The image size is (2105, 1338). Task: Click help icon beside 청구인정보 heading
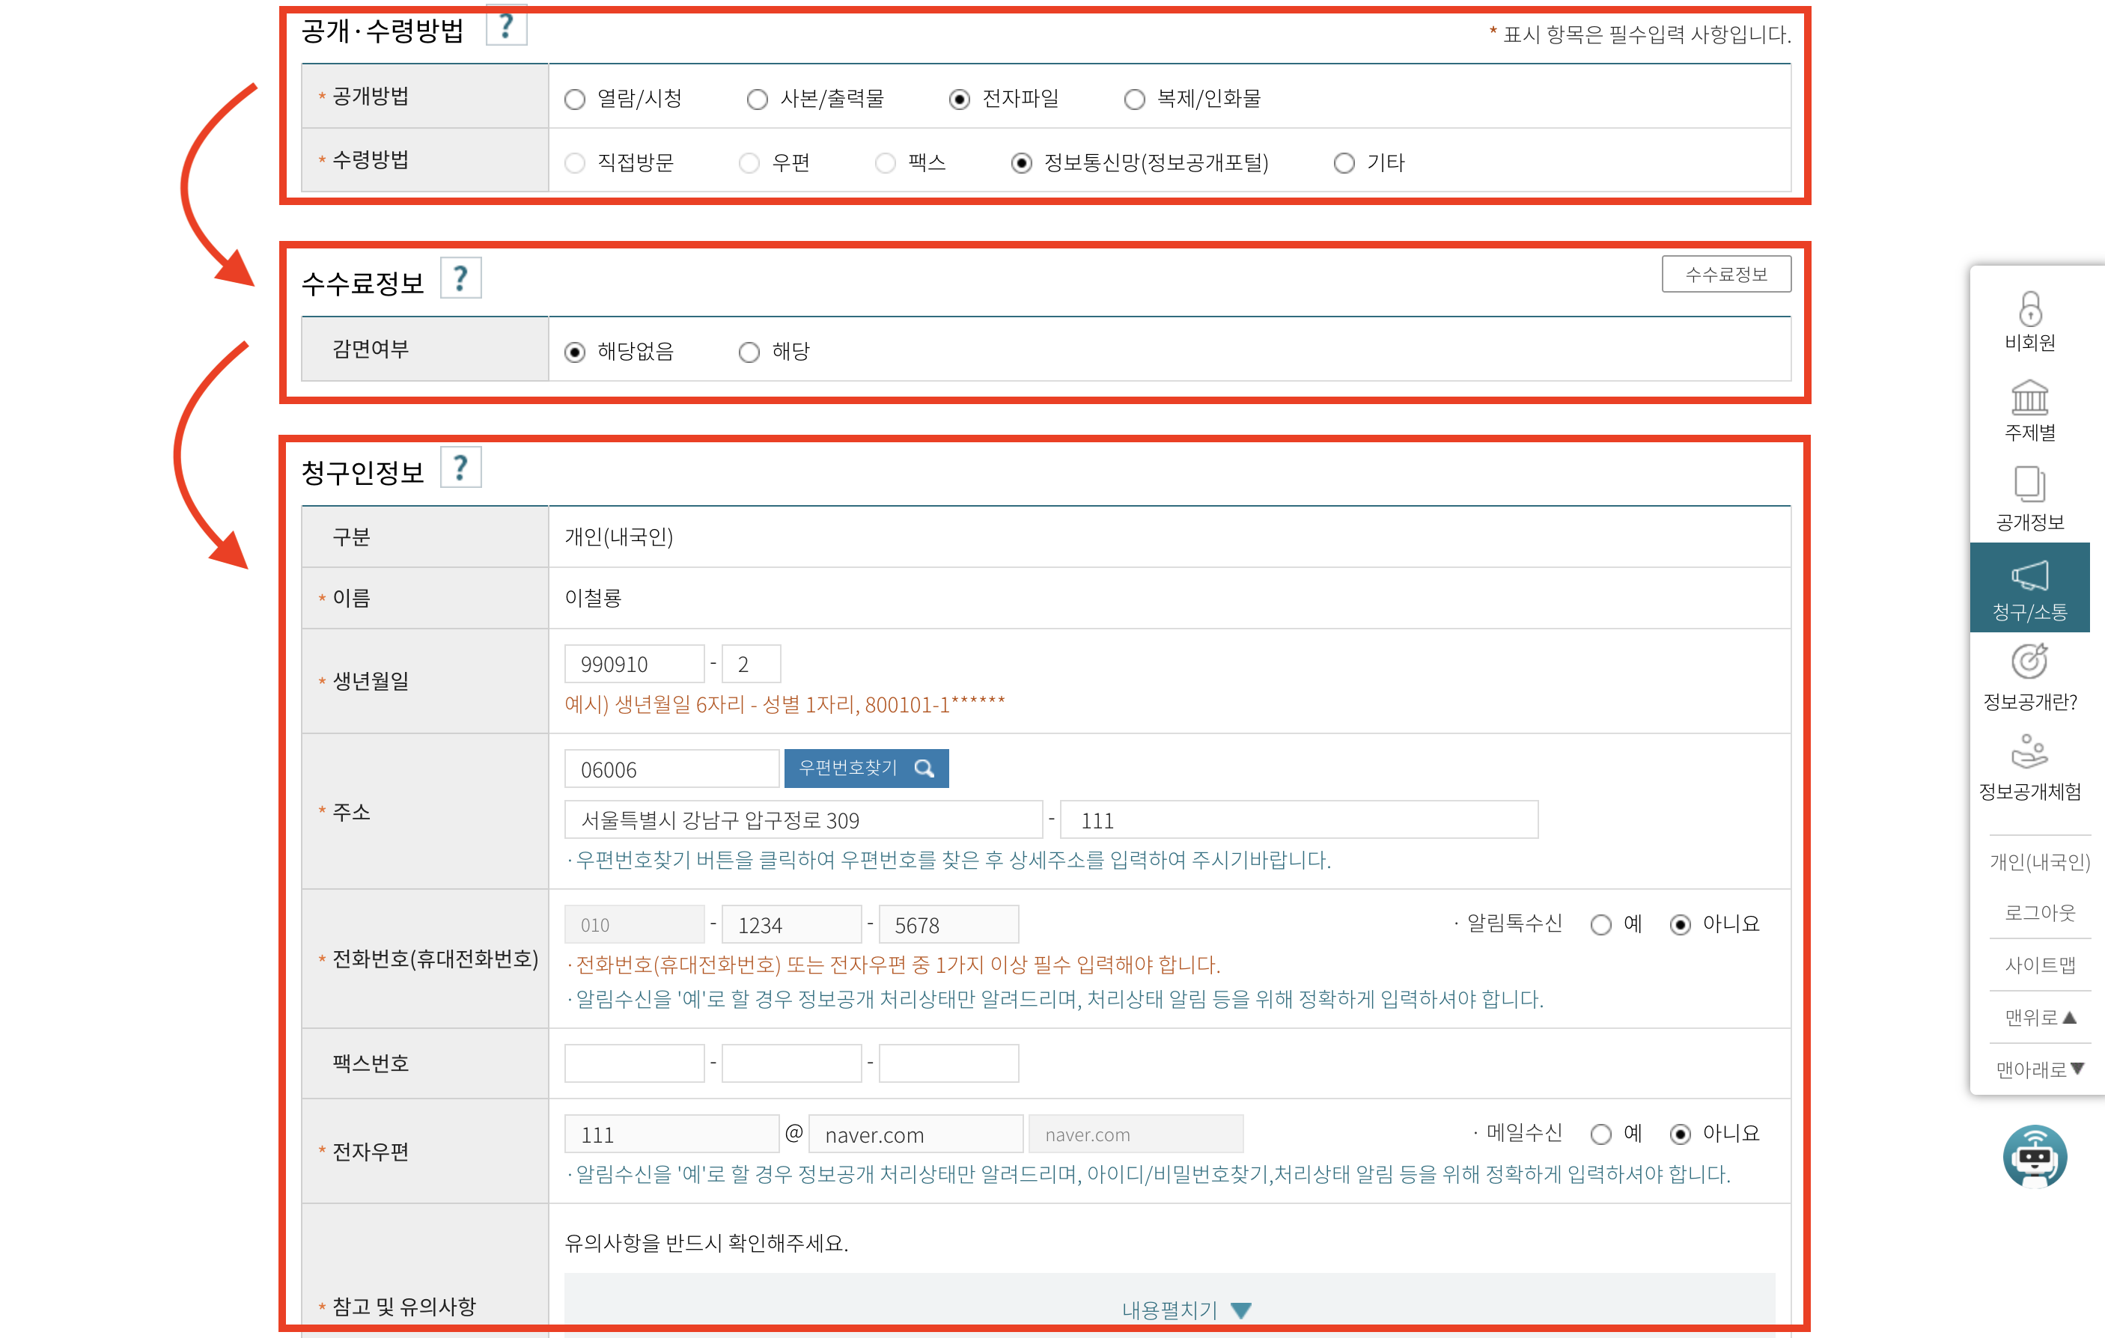pos(460,468)
